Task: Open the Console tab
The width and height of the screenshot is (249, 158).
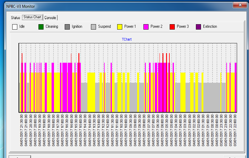Action: [50, 18]
